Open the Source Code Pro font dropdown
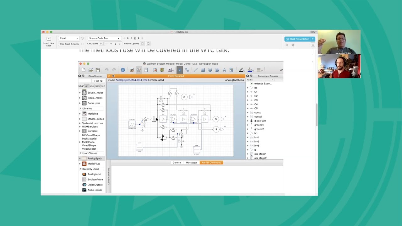 pyautogui.click(x=104, y=38)
